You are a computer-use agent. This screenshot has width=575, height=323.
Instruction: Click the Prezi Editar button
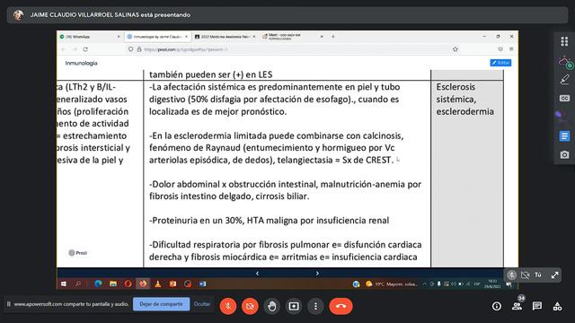[500, 63]
